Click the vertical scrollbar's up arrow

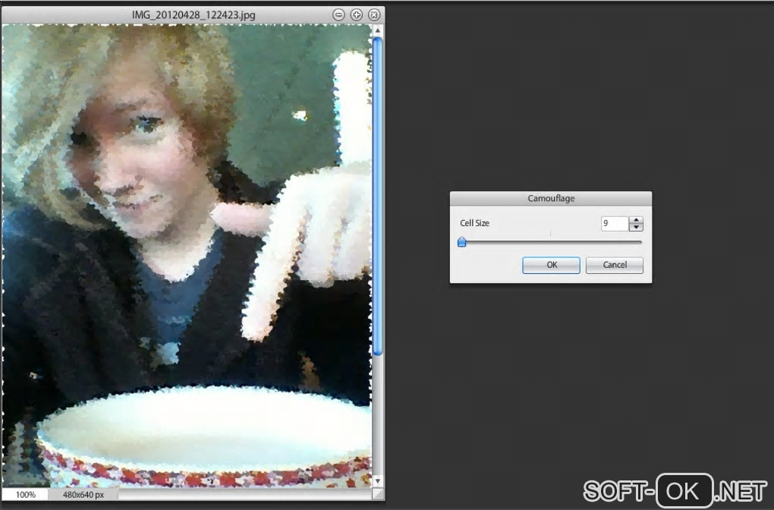378,30
